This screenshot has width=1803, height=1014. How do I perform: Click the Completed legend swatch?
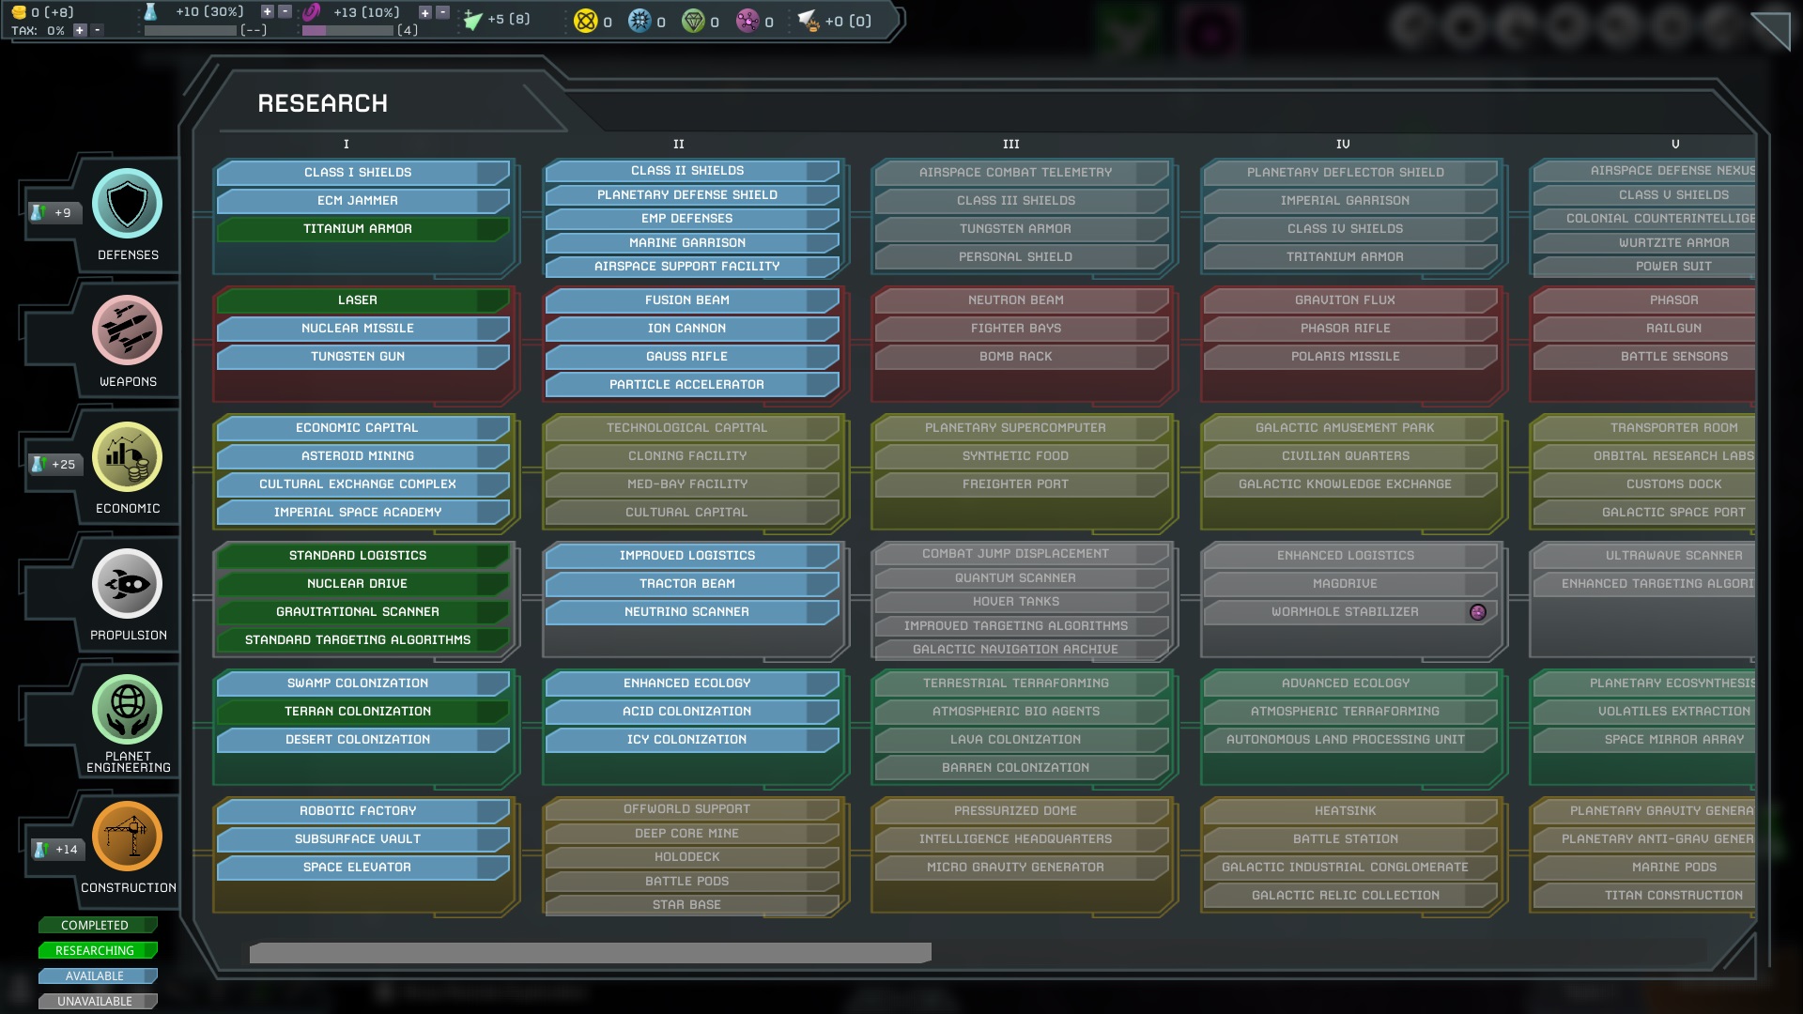[98, 925]
